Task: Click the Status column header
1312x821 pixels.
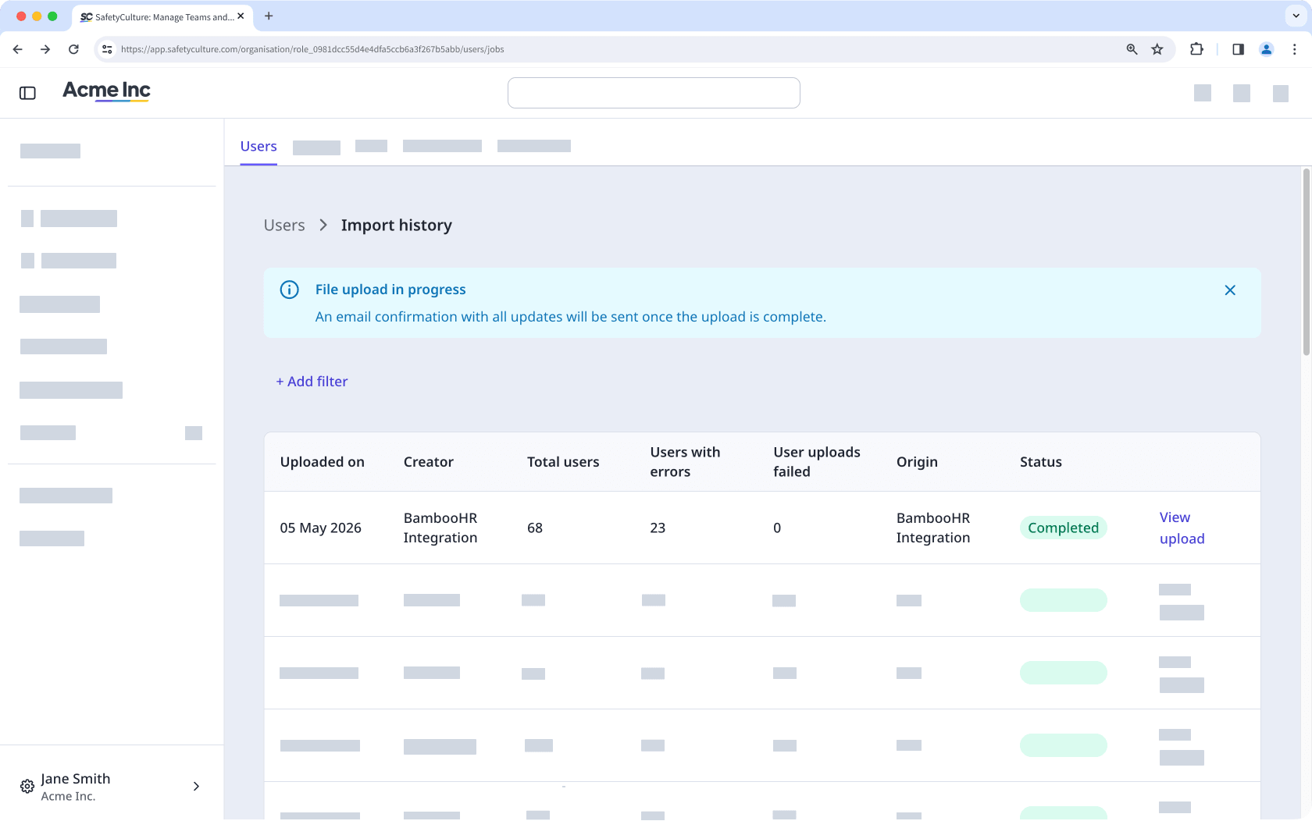Action: pos(1041,462)
